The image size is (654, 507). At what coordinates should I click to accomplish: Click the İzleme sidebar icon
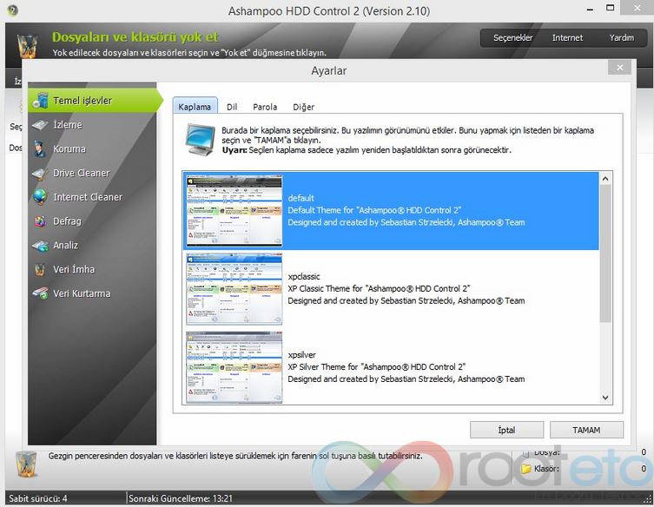40,125
